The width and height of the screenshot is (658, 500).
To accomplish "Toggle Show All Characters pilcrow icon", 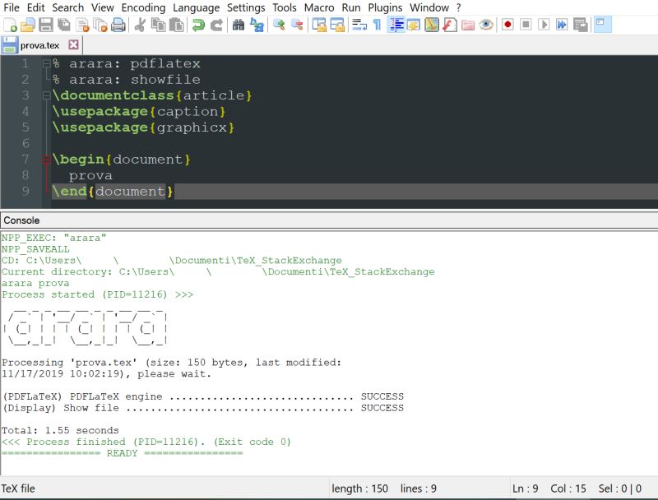I will coord(377,25).
